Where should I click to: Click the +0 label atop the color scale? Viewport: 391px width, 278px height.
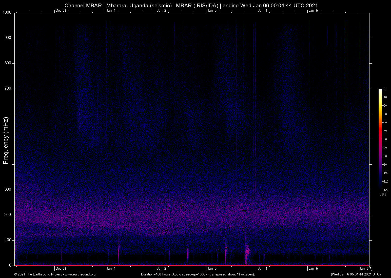(383, 89)
